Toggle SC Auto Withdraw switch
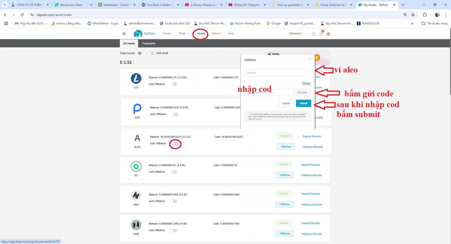Viewport: 451px width, 244px height. (173, 172)
